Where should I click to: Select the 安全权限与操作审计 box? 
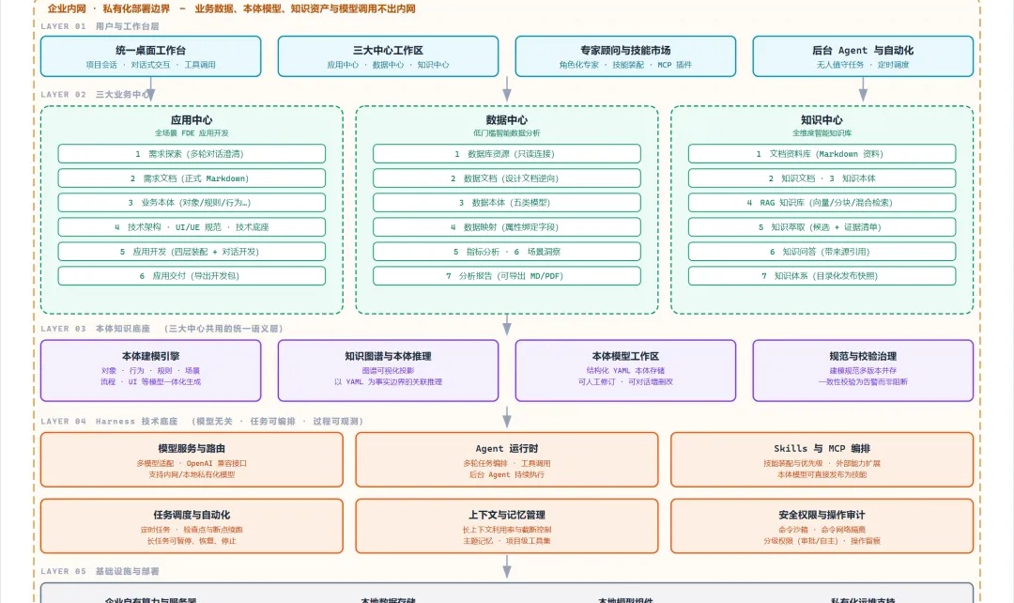(822, 526)
